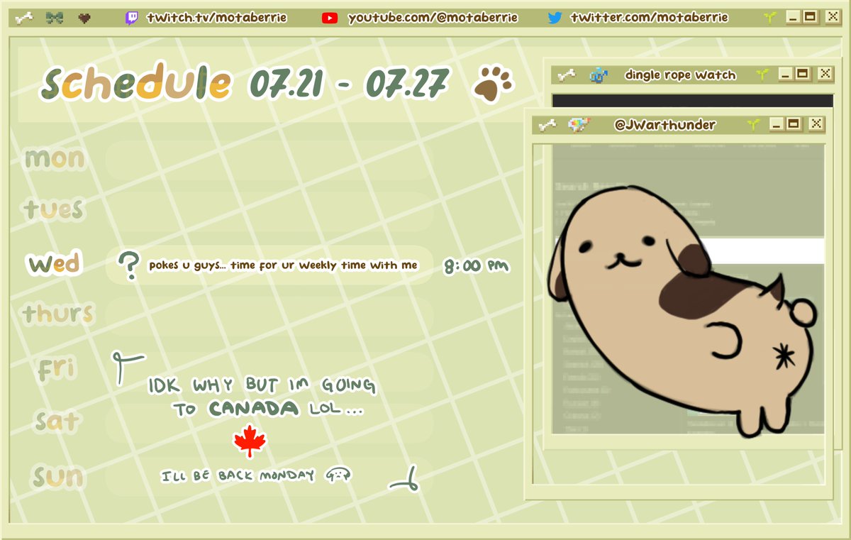
Task: Click the purple Twitch logo icon
Action: point(132,18)
